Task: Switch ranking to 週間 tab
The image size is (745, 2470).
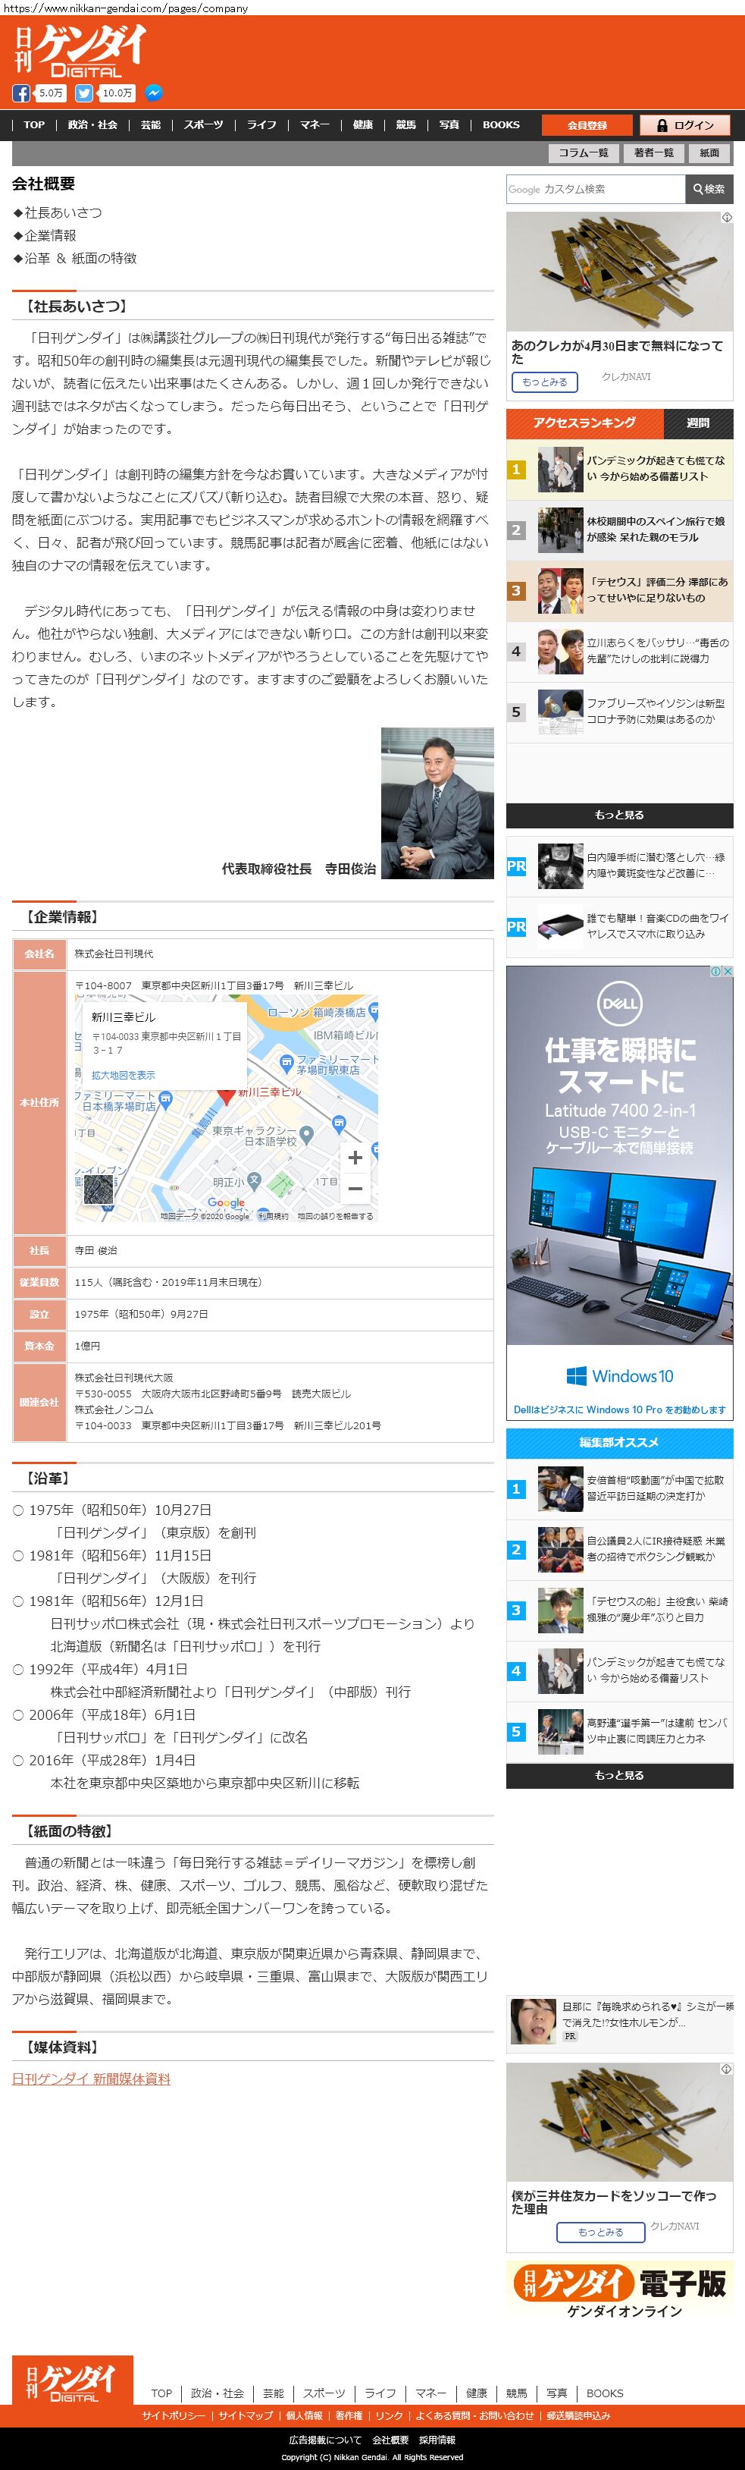Action: coord(698,423)
